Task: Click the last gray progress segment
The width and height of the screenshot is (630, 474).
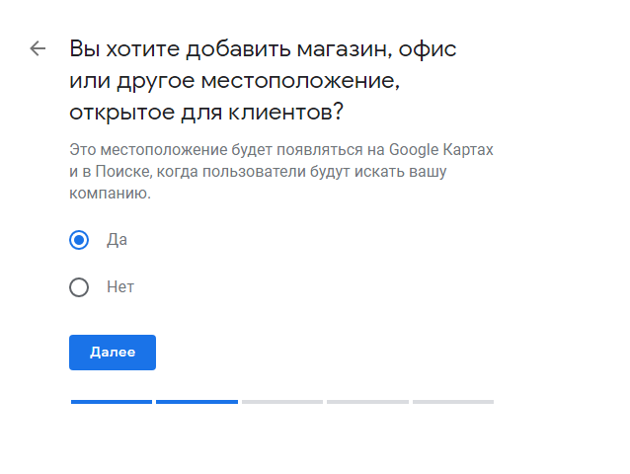Action: coord(453,402)
